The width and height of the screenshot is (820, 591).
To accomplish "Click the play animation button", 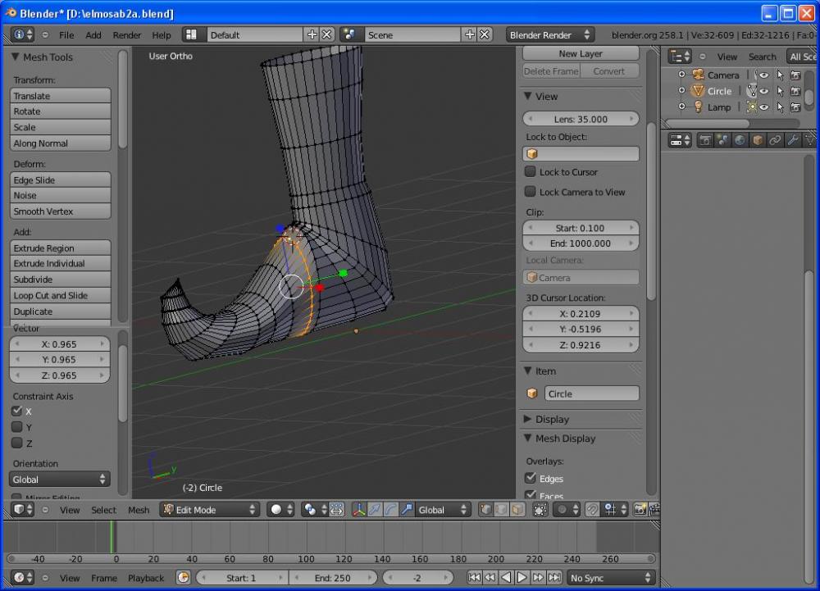I will pyautogui.click(x=522, y=578).
